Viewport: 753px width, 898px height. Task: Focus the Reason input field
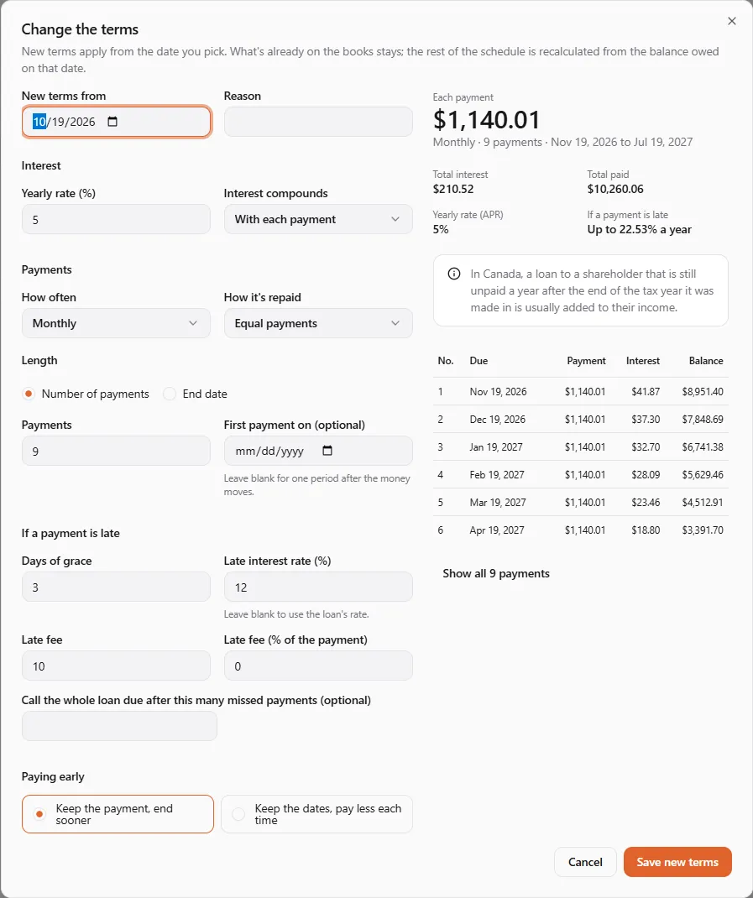318,122
